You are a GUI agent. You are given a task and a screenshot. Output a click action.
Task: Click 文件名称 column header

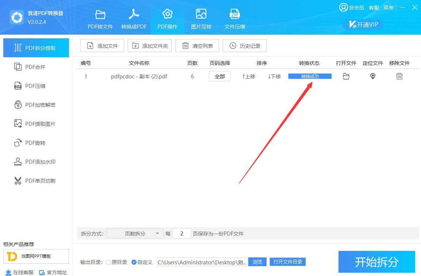[139, 63]
